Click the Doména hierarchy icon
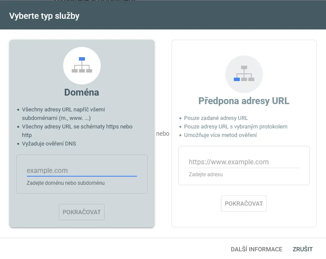This screenshot has width=326, height=259. [x=82, y=65]
